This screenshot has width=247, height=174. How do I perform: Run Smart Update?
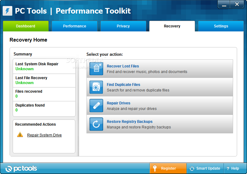205,168
